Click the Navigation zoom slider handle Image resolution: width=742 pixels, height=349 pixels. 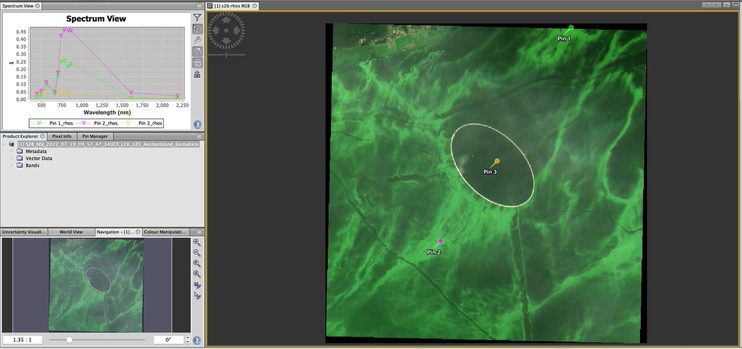click(x=69, y=340)
